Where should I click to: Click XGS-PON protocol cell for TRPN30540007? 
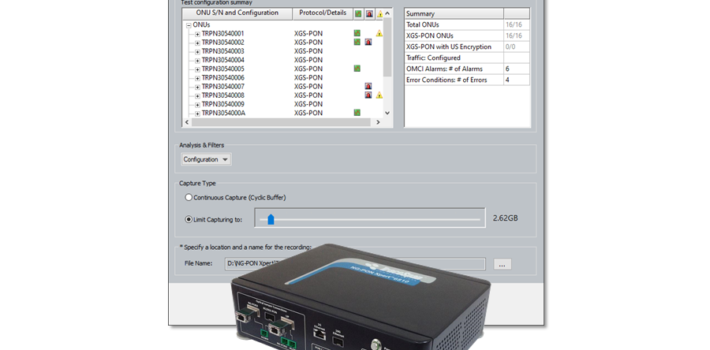(308, 87)
